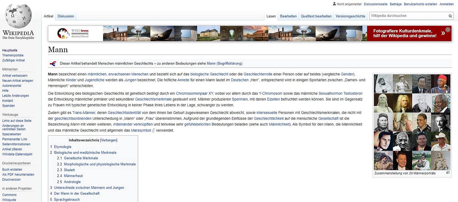The height and width of the screenshot is (202, 458).
Task: Open the Bearbeiten tab
Action: coord(288,16)
